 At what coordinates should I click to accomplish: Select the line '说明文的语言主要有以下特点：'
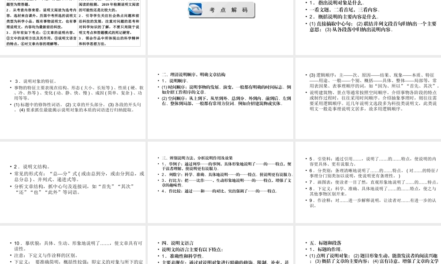[x=192, y=249]
